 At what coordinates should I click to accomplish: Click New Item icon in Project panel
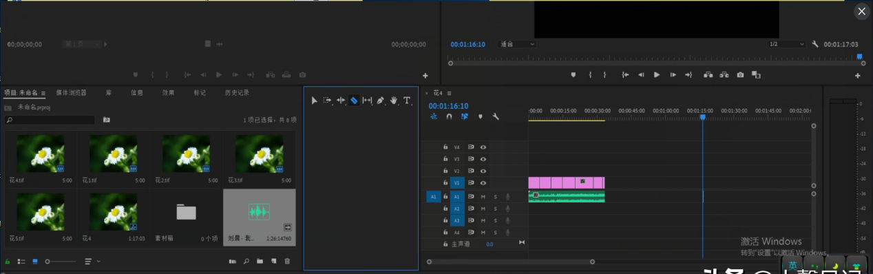273,262
